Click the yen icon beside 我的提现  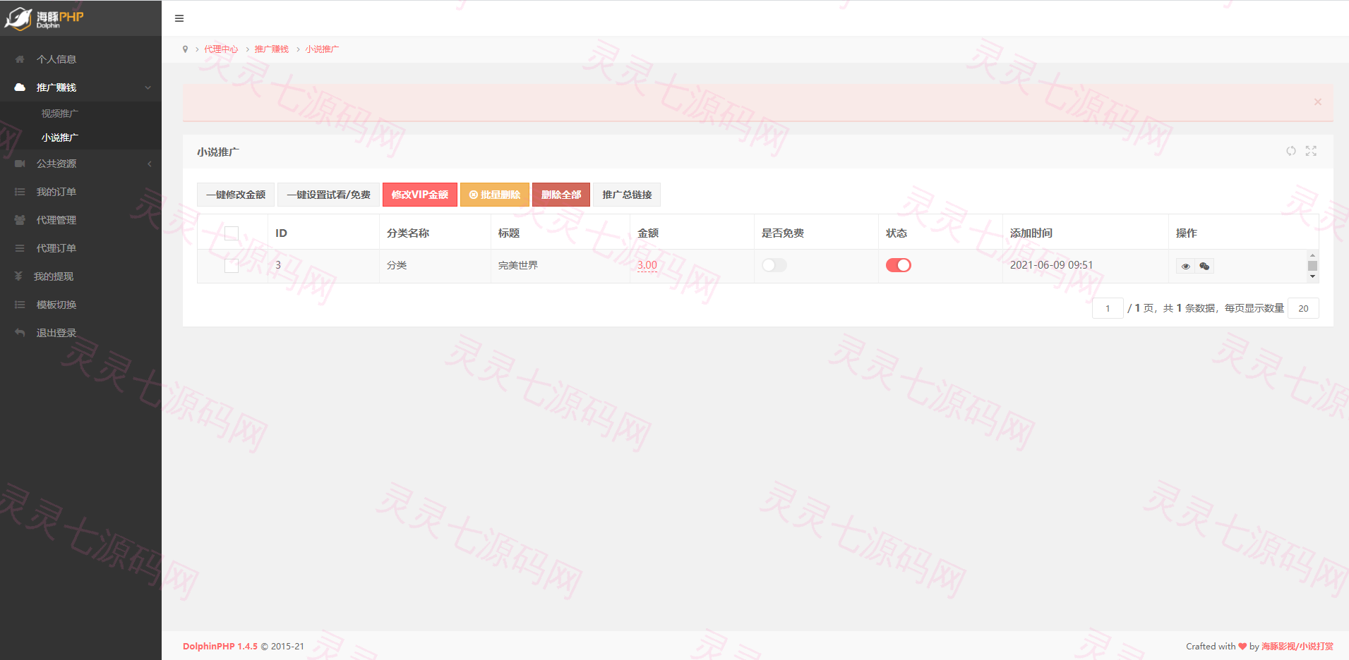[18, 276]
